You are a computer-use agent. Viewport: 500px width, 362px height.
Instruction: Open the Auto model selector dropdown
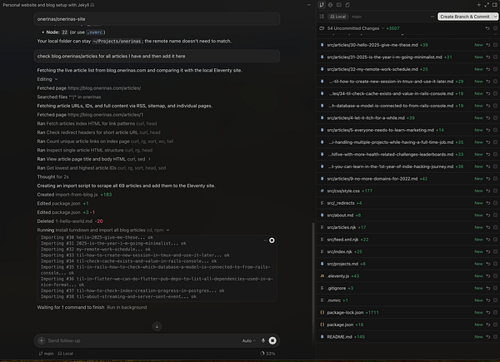pyautogui.click(x=248, y=340)
